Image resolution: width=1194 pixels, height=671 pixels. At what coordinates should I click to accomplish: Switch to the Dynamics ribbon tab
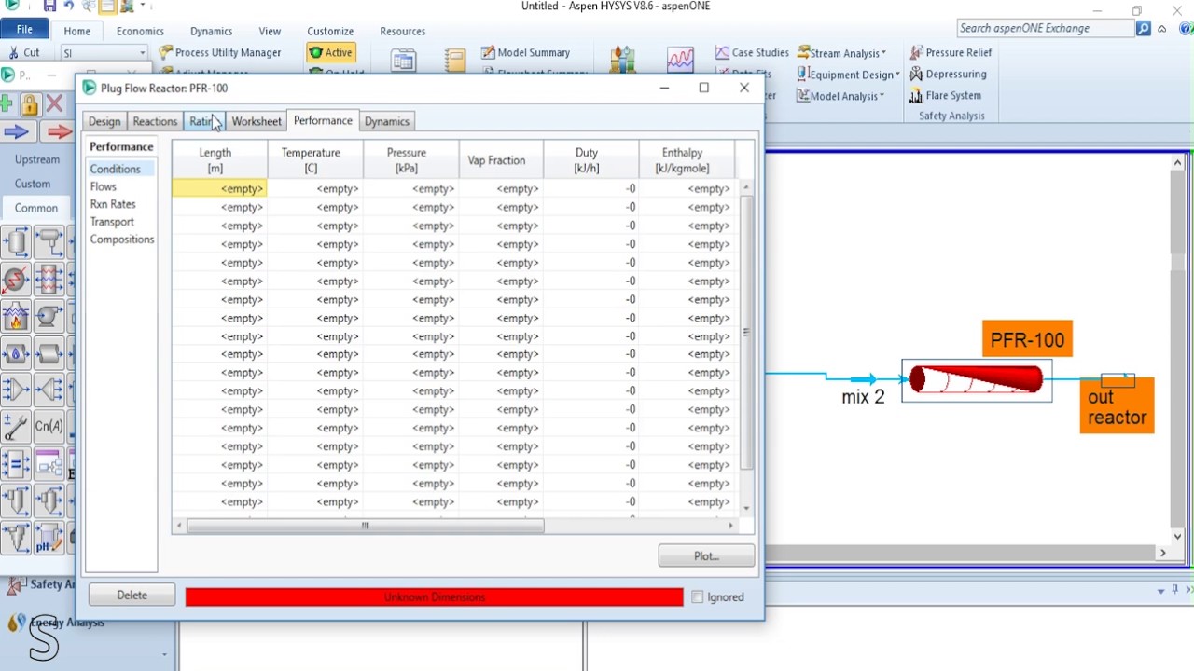pos(211,31)
